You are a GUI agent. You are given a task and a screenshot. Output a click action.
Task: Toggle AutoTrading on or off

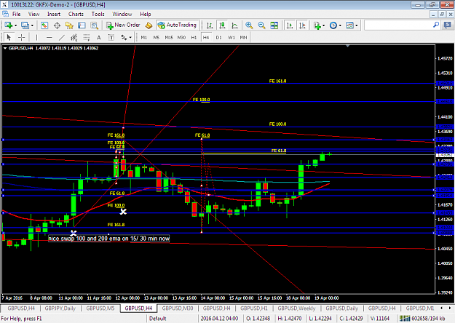click(178, 25)
